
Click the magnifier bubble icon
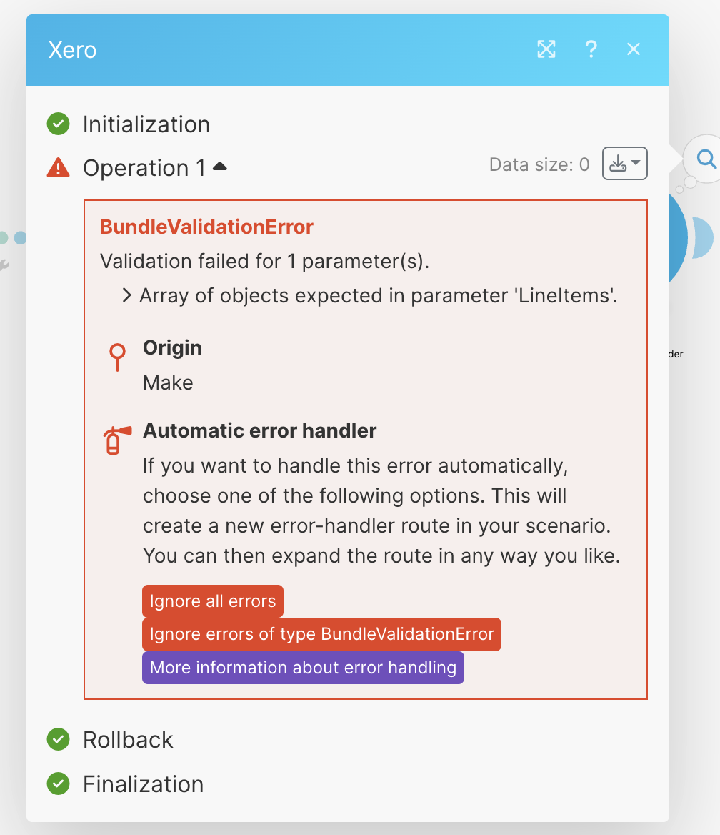coord(706,159)
